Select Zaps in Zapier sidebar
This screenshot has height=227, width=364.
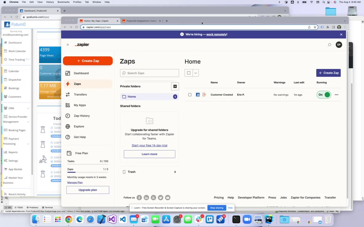tap(88, 84)
